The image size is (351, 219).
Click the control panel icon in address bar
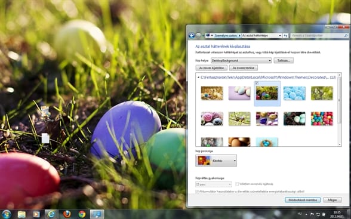point(208,36)
